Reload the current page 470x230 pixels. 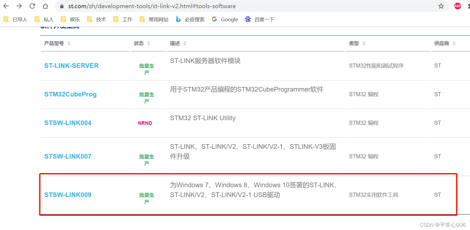pos(32,6)
